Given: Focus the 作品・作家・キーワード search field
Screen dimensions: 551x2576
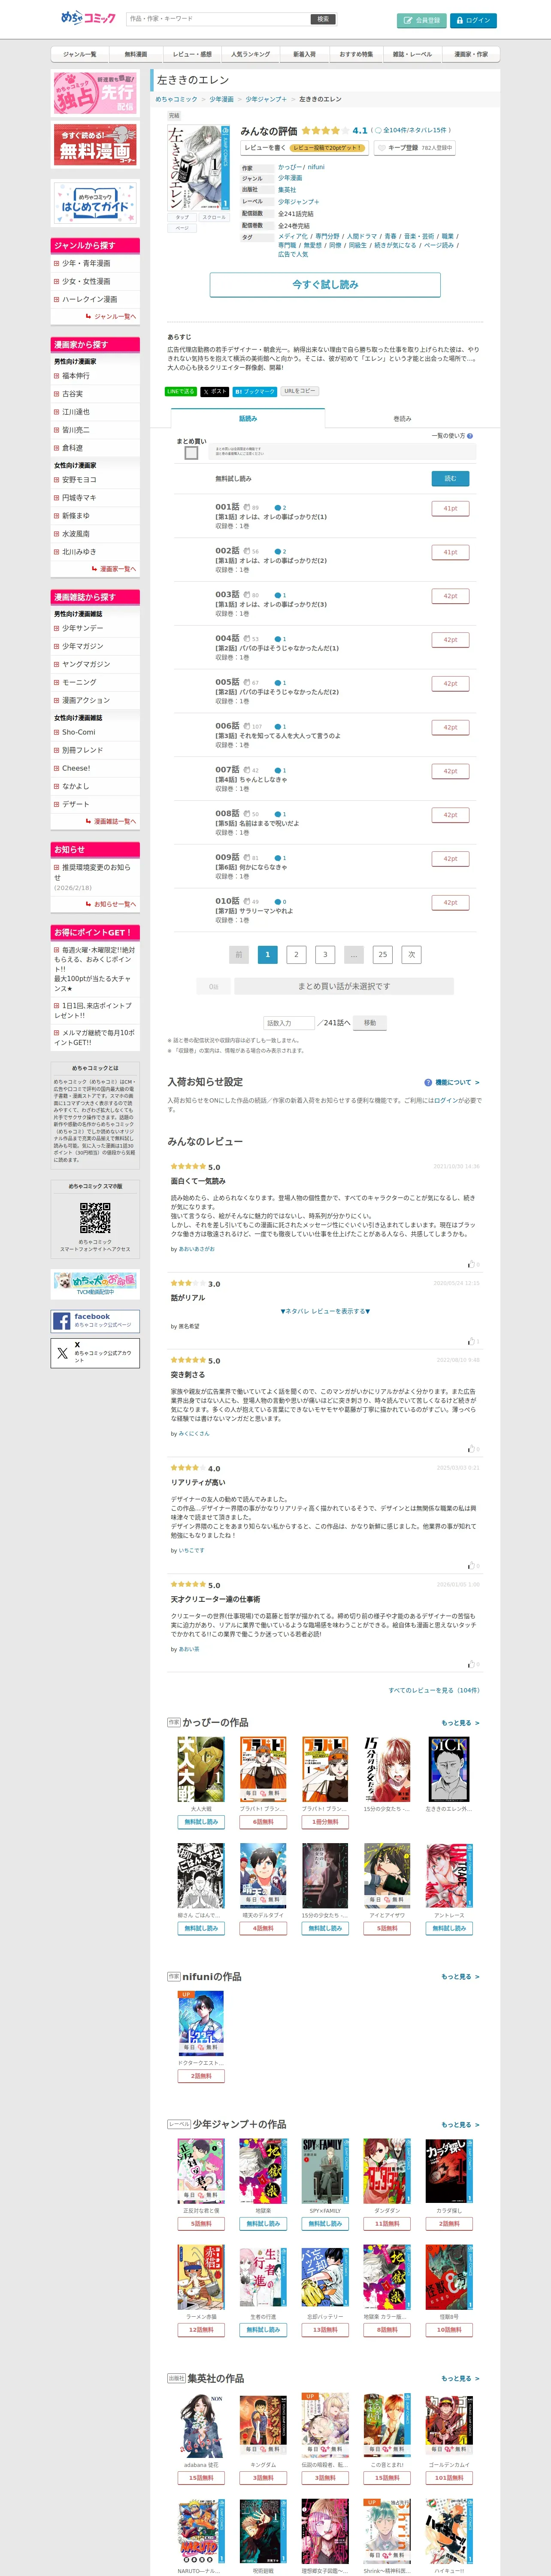Looking at the screenshot, I should pos(218,19).
